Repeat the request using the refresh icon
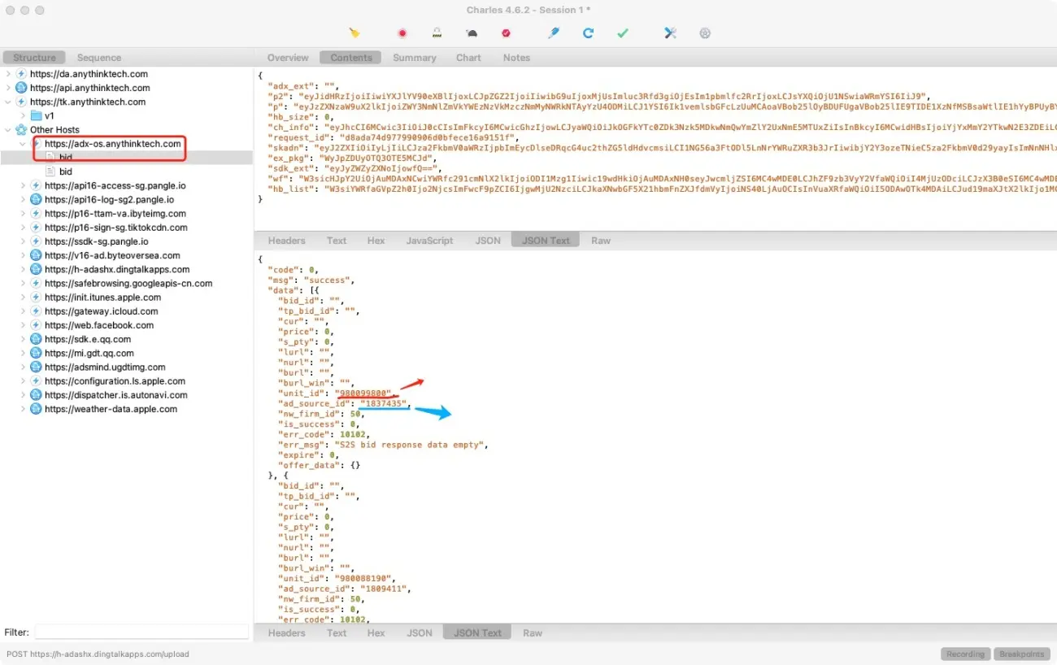Viewport: 1057px width, 665px height. pyautogui.click(x=587, y=33)
